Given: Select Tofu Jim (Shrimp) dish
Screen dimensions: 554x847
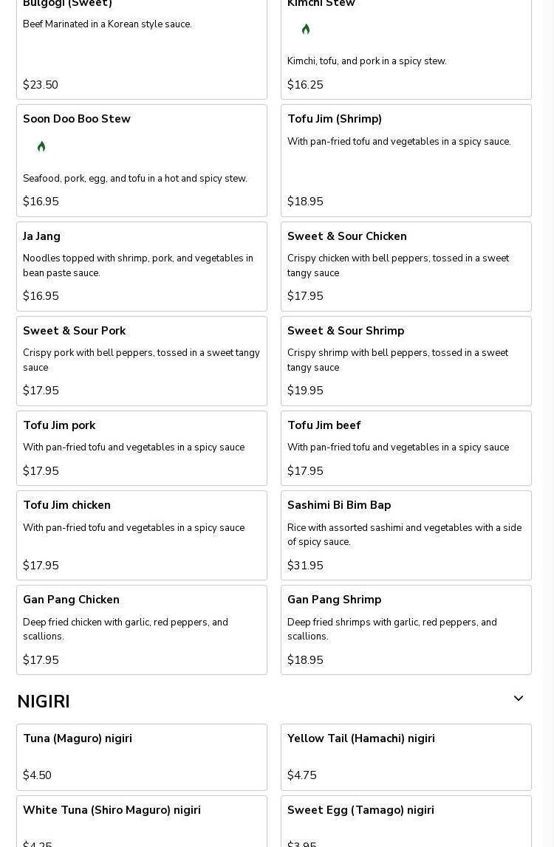Looking at the screenshot, I should click(406, 160).
